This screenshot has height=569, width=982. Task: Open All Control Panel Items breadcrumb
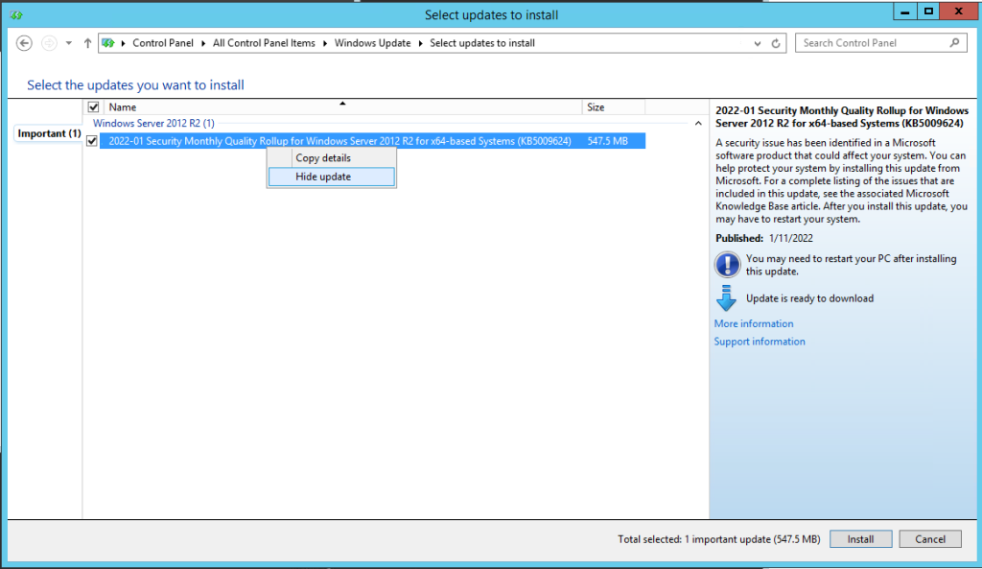[x=264, y=43]
